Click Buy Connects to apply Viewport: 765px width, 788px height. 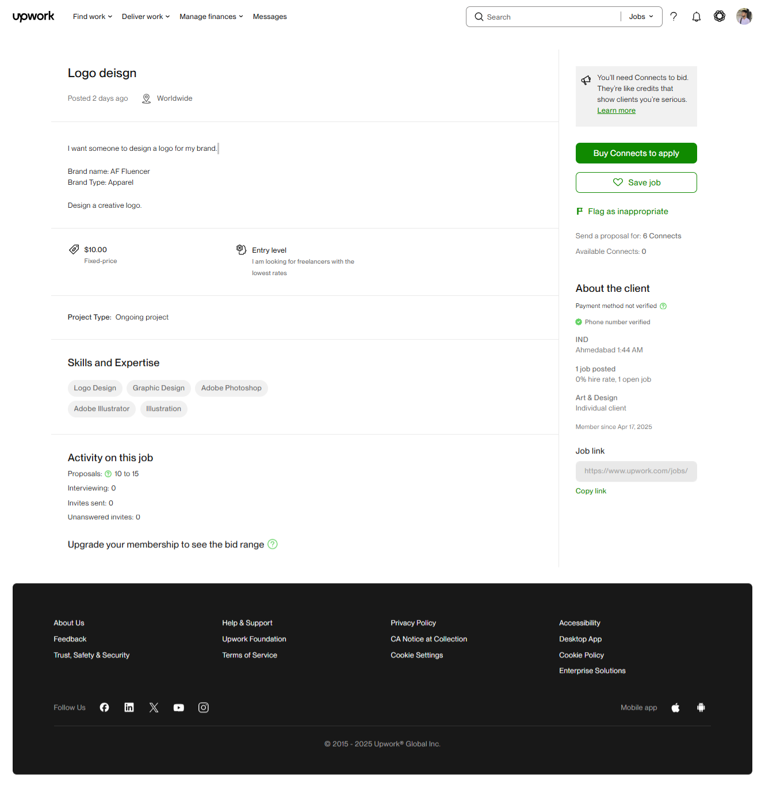point(636,153)
